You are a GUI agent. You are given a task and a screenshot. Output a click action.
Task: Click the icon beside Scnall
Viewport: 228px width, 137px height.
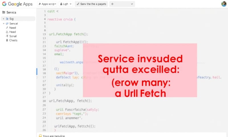[7, 36]
